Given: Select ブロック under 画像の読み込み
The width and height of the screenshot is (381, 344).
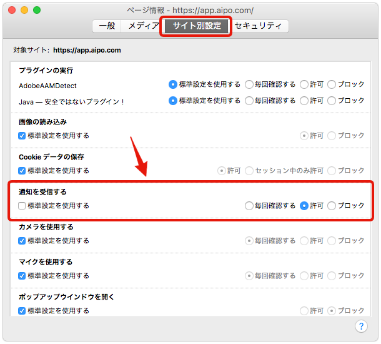Looking at the screenshot, I should 332,136.
